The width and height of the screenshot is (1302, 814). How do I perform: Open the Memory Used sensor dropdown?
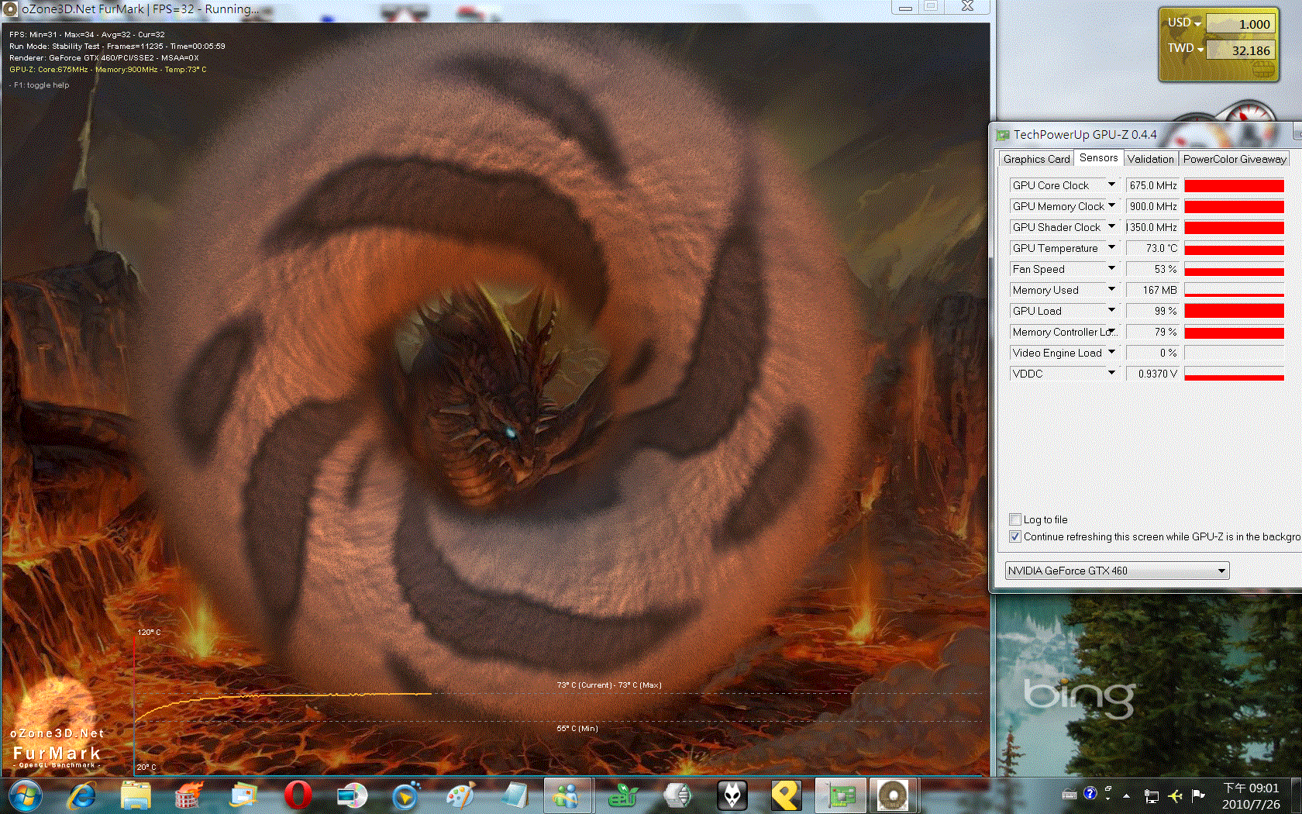coord(1111,289)
